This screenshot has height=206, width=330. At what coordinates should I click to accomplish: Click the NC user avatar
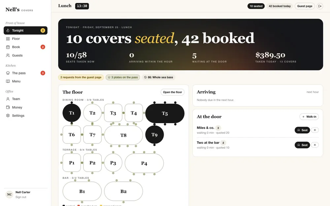(9, 194)
